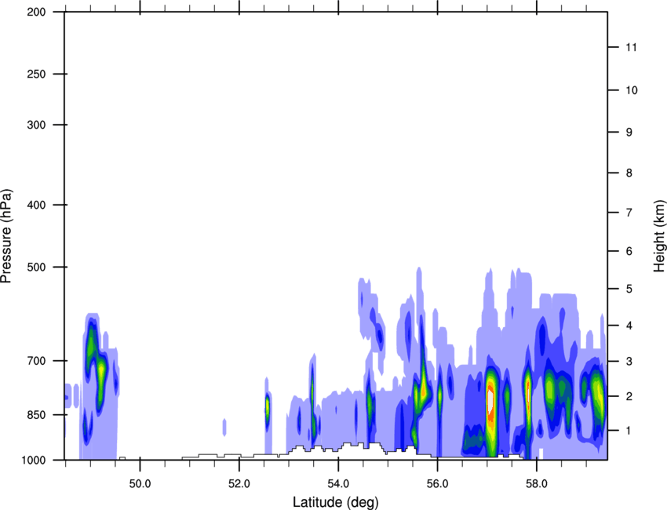667x510 pixels.
Task: Click the 'Height (km)' axis title
Action: (659, 236)
